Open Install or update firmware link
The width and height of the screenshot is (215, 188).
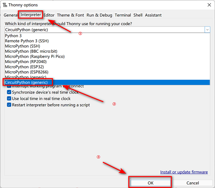184,172
